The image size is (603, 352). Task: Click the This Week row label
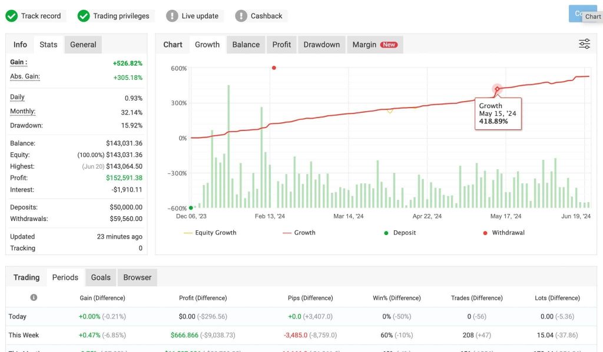[x=24, y=335]
